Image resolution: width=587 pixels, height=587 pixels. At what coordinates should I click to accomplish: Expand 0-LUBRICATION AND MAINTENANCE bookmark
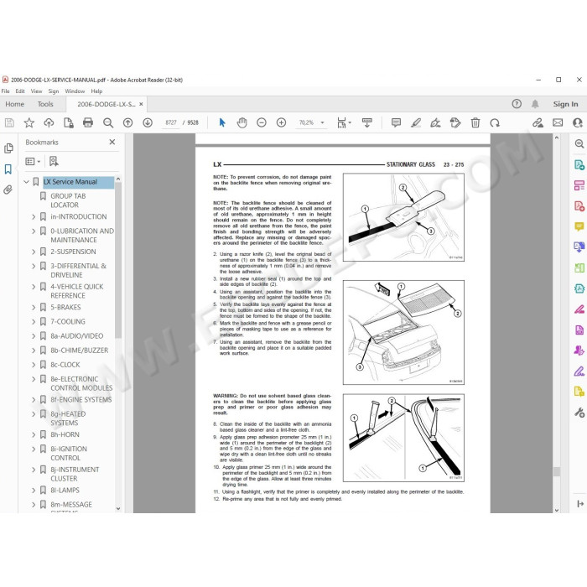click(34, 231)
